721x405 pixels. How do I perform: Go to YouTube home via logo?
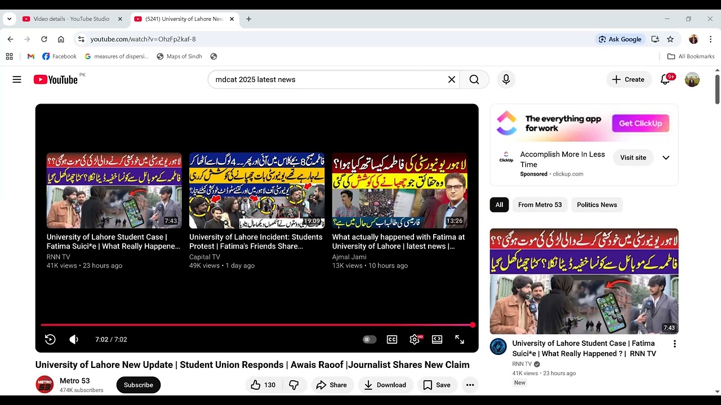coord(55,80)
